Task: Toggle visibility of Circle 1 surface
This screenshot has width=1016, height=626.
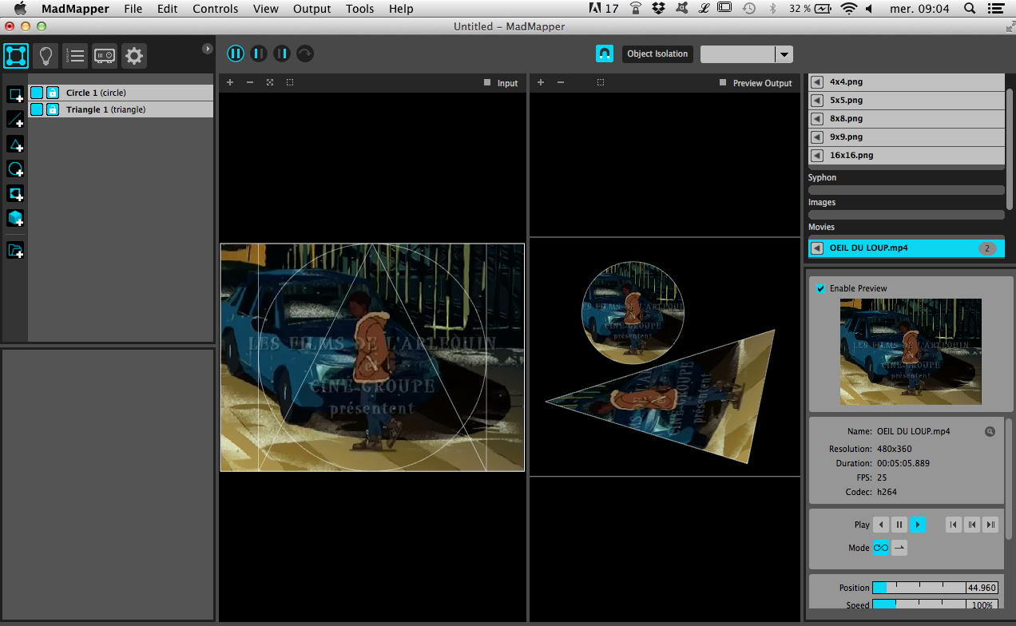Action: 37,93
